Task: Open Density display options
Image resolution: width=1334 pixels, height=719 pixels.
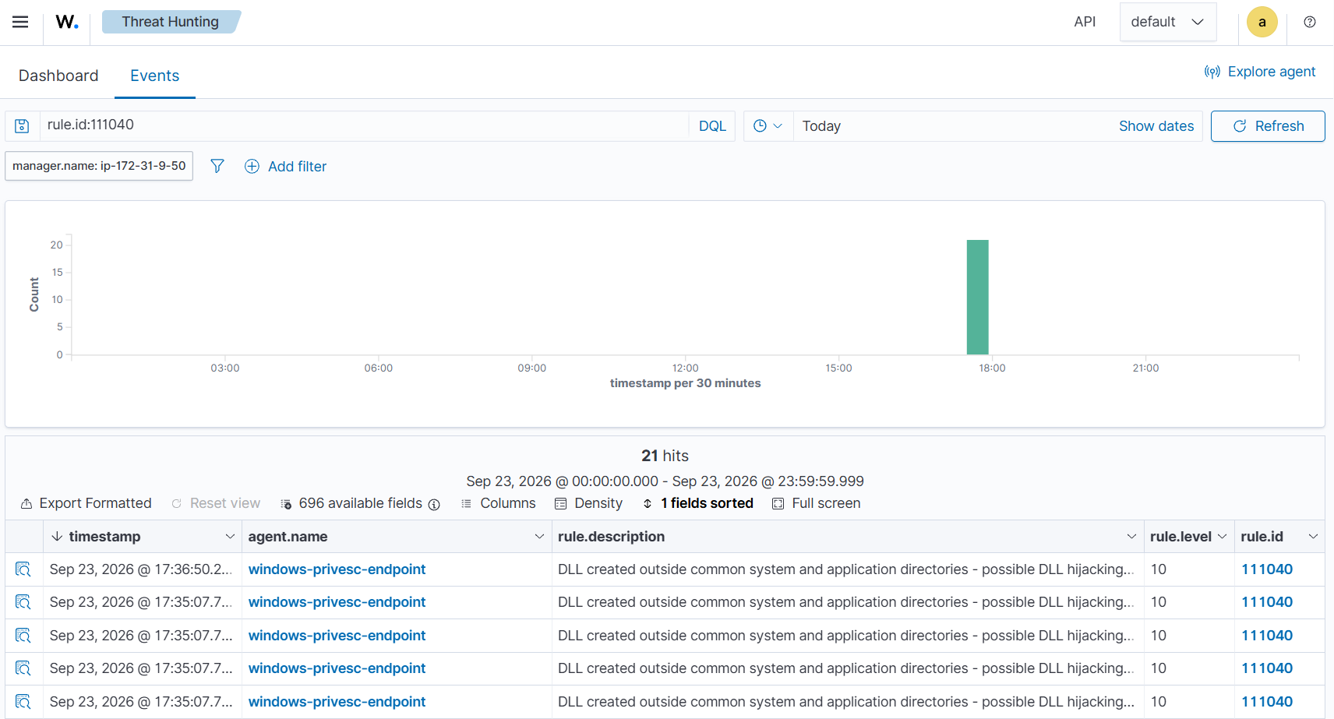Action: point(589,503)
